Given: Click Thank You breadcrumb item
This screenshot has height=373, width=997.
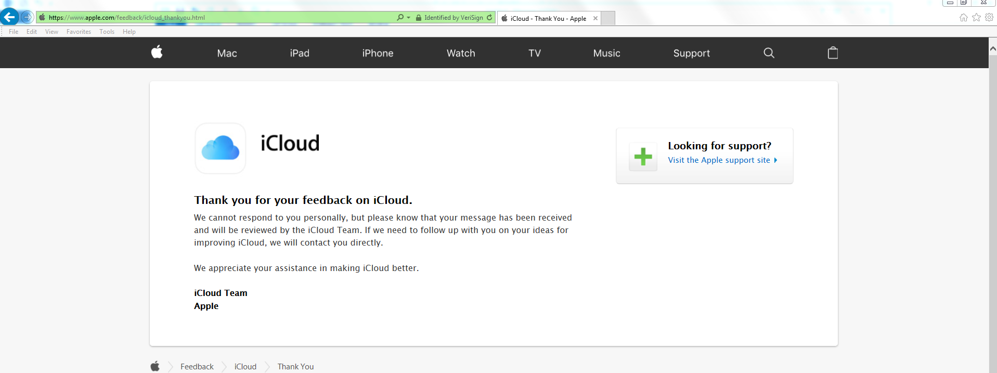Looking at the screenshot, I should (295, 367).
